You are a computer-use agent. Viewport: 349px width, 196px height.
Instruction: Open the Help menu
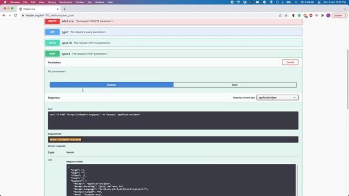110,2
